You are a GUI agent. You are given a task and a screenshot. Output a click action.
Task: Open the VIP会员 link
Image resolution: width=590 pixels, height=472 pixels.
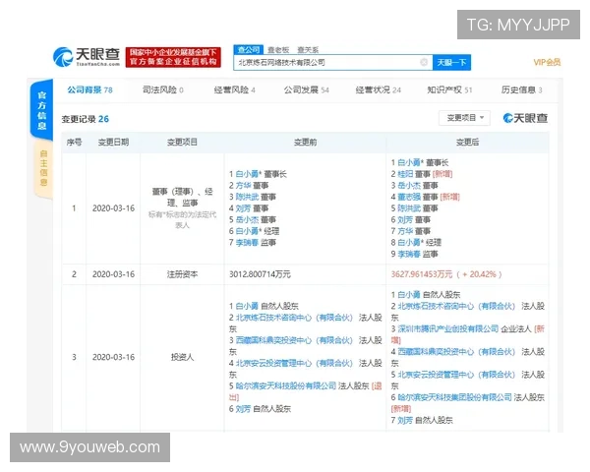(x=547, y=63)
